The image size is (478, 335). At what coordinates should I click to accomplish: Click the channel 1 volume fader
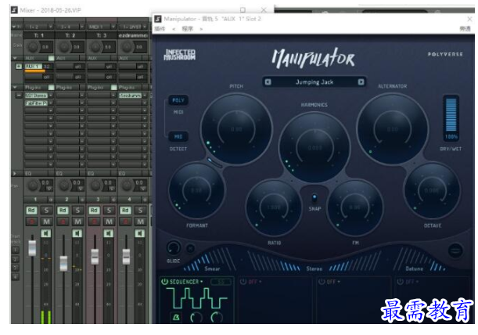(32, 248)
